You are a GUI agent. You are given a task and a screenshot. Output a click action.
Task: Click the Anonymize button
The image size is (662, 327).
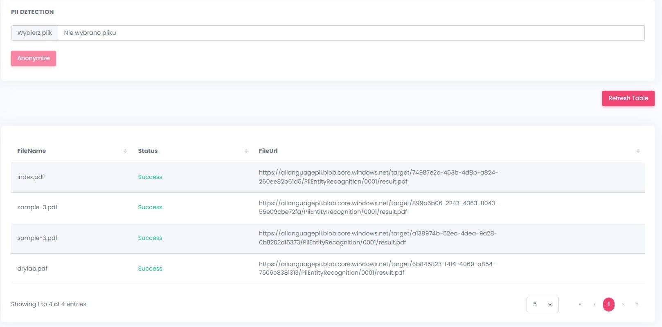(x=34, y=58)
